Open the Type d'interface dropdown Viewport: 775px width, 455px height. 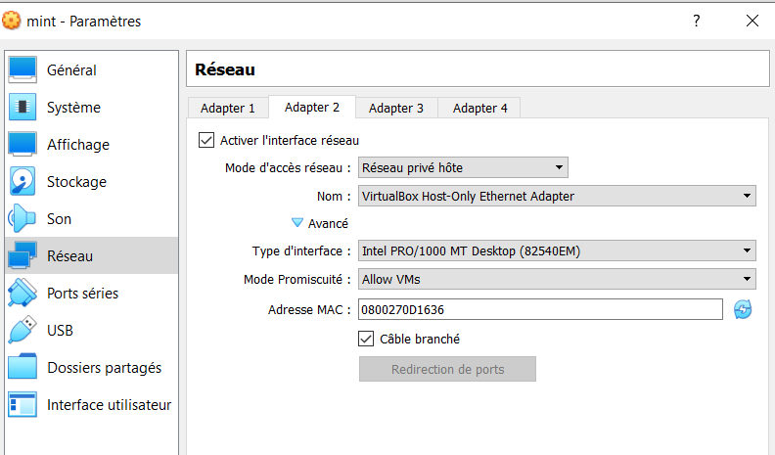[556, 251]
